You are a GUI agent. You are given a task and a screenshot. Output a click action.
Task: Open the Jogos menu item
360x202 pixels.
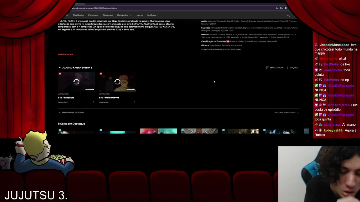(140, 15)
